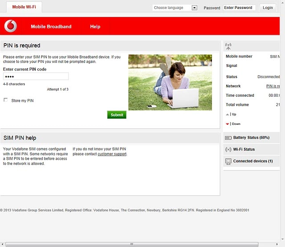Click the Vodafone copyright footer text

(x=125, y=210)
